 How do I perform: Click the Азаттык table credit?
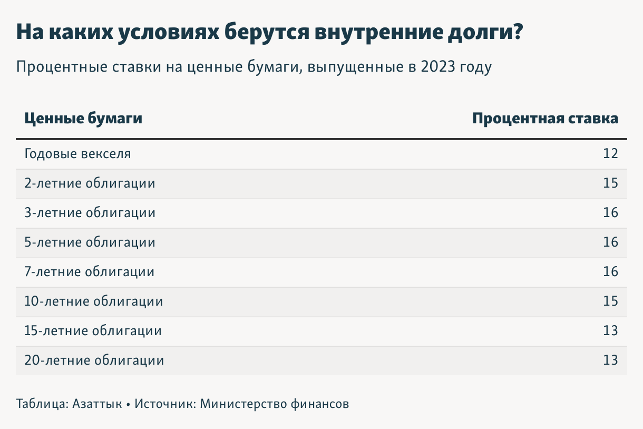click(x=98, y=405)
